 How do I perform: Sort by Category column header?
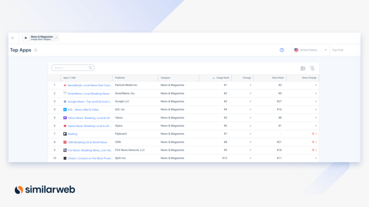click(165, 78)
